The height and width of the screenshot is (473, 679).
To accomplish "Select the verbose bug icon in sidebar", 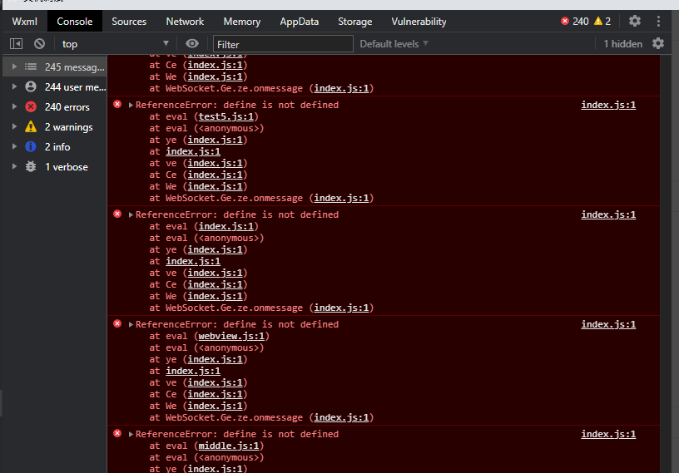I will click(31, 166).
